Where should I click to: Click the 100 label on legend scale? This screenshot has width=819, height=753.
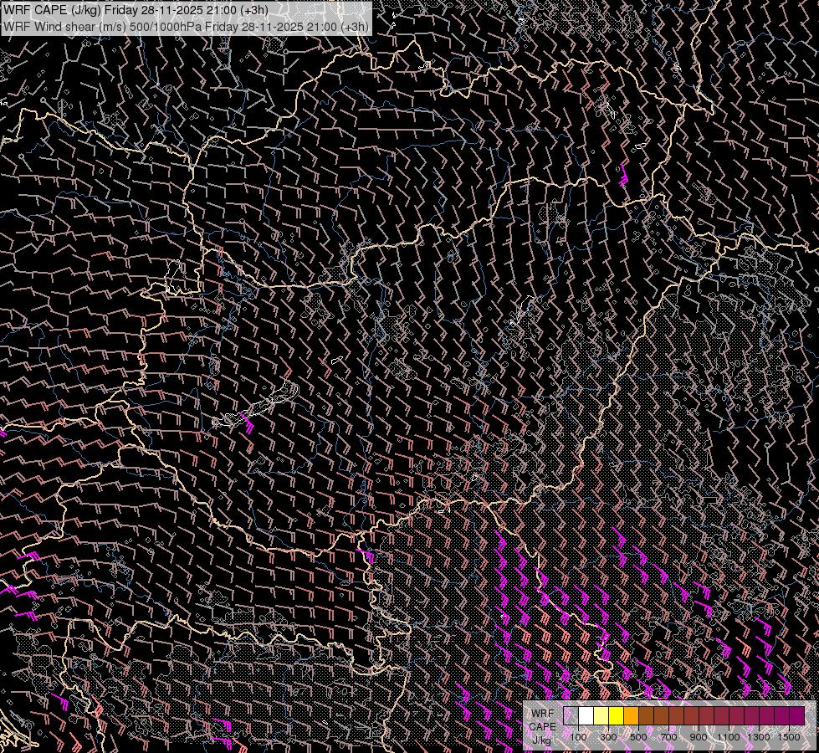pyautogui.click(x=578, y=737)
